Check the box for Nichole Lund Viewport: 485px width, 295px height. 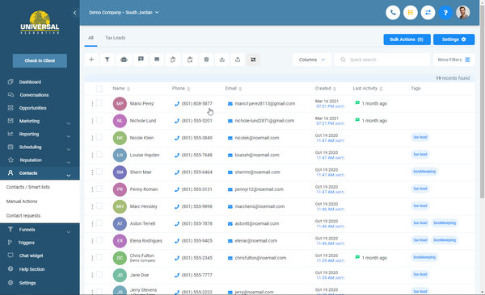99,120
